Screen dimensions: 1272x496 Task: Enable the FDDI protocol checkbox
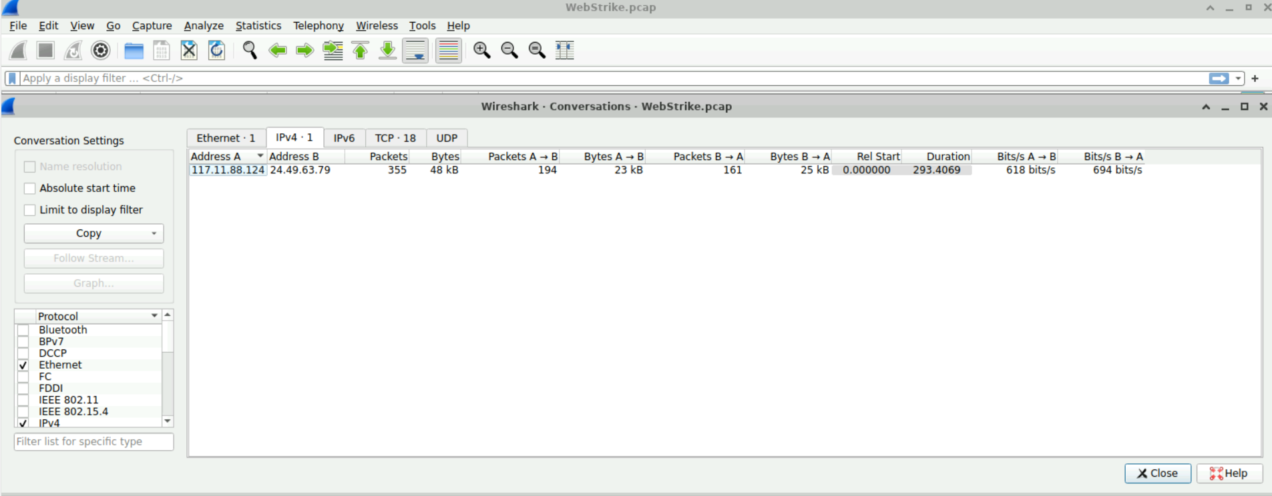[23, 389]
